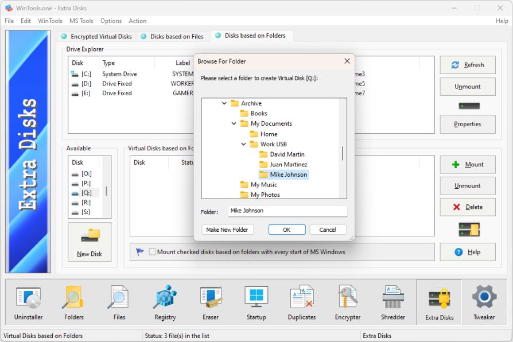Click the New Disk icon button
Screen dimensions: 513x342
coord(90,242)
